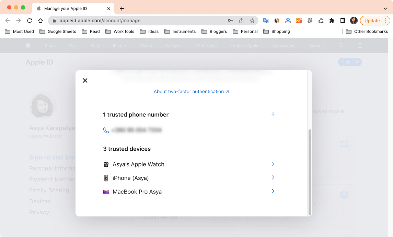The image size is (393, 237).
Task: Click search icon in Apple navigation
Action: 341,45
